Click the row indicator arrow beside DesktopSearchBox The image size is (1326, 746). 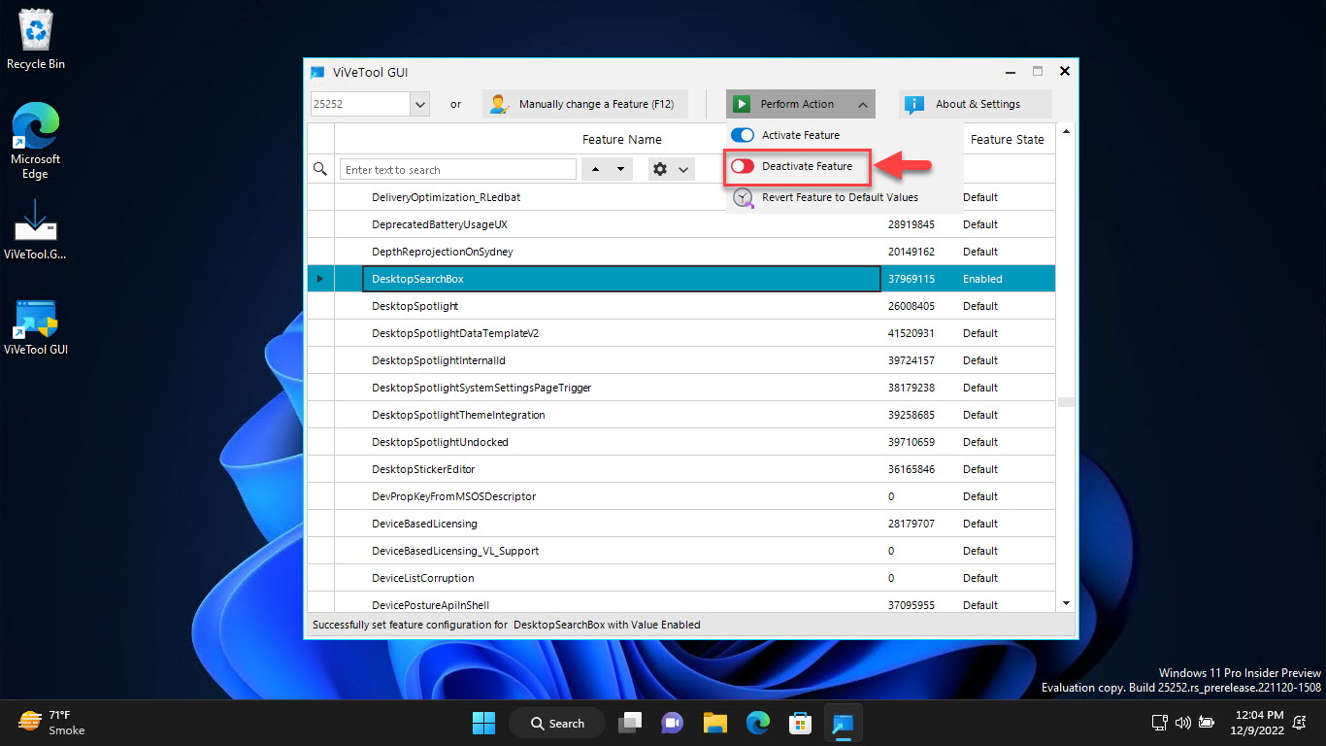[320, 279]
